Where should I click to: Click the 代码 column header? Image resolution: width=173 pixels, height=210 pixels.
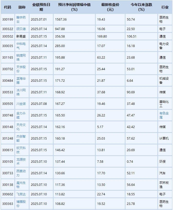click(x=7, y=7)
